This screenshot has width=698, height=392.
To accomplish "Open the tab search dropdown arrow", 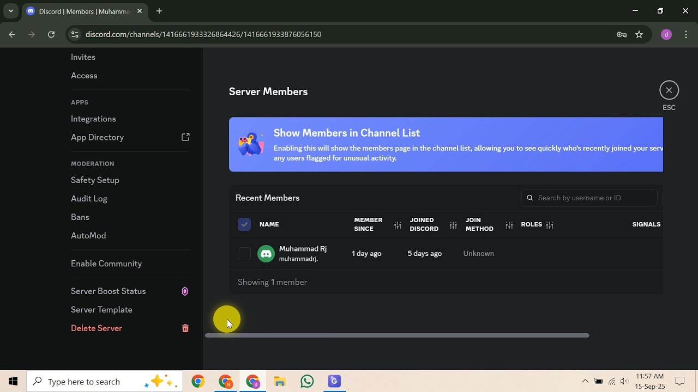I will tap(11, 11).
